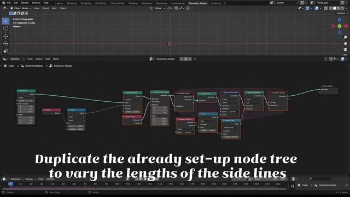Click the camera view icon in the viewport

coord(345,49)
